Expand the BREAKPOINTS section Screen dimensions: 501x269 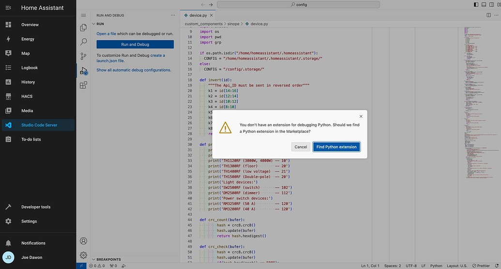click(x=135, y=259)
